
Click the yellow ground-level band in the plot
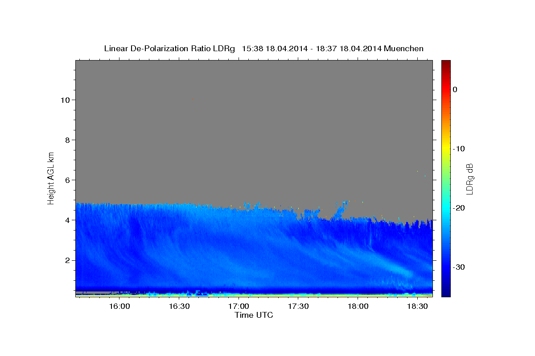254,295
